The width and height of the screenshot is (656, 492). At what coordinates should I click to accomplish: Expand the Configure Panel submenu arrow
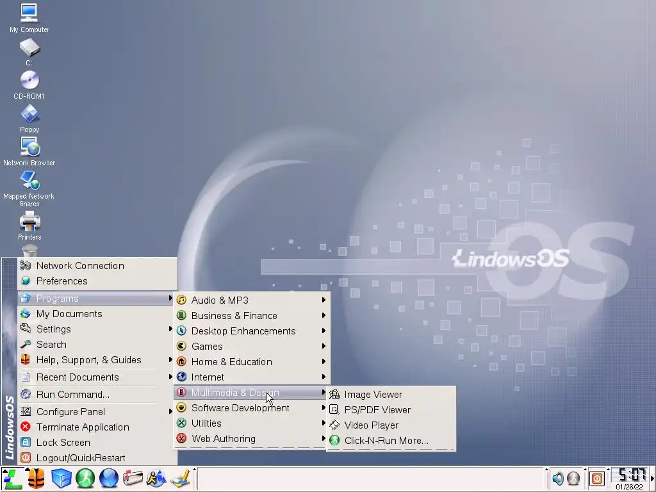(x=170, y=411)
